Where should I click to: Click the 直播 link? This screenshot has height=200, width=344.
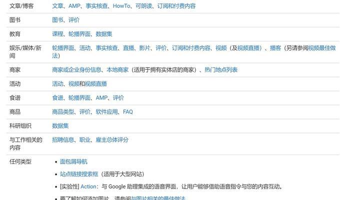pyautogui.click(x=128, y=48)
